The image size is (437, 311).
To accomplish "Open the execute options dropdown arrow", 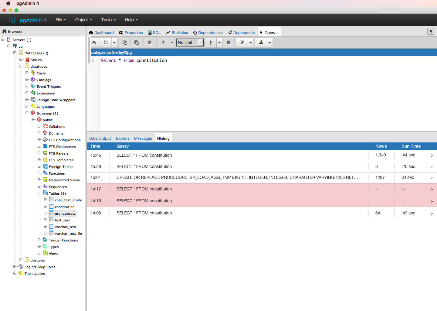I will click(219, 43).
